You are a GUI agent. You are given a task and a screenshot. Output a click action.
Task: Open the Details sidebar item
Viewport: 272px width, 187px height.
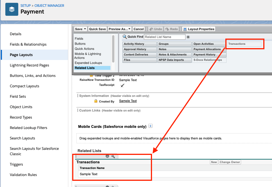[16, 34]
